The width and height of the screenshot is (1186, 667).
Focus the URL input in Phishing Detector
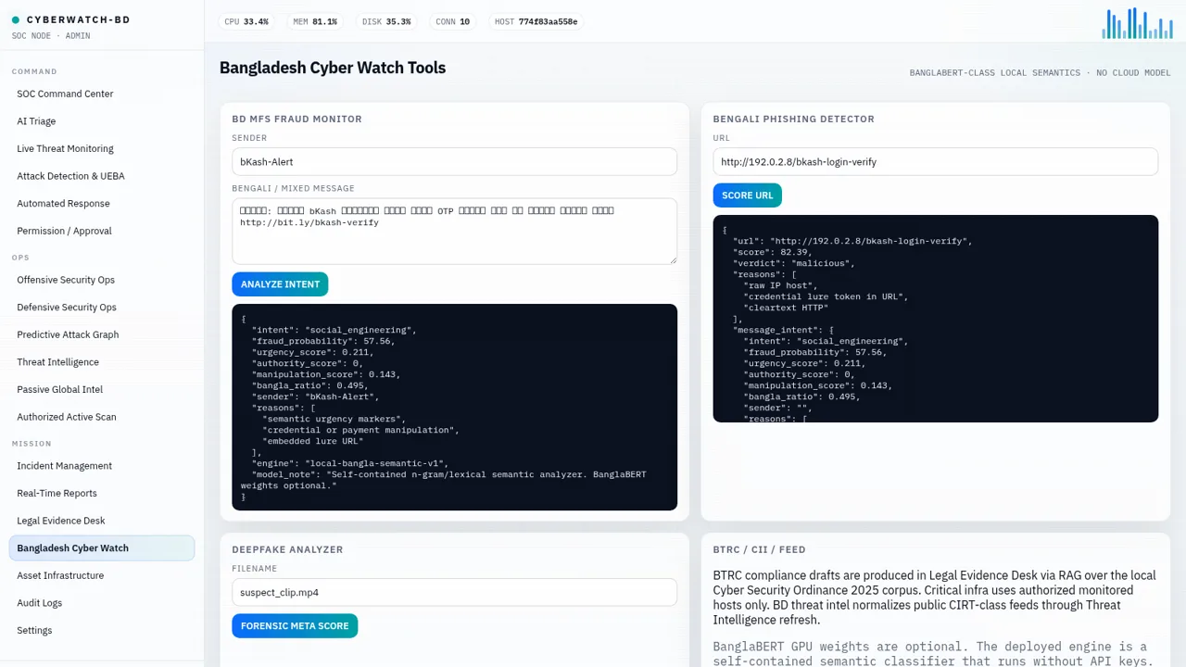point(935,161)
